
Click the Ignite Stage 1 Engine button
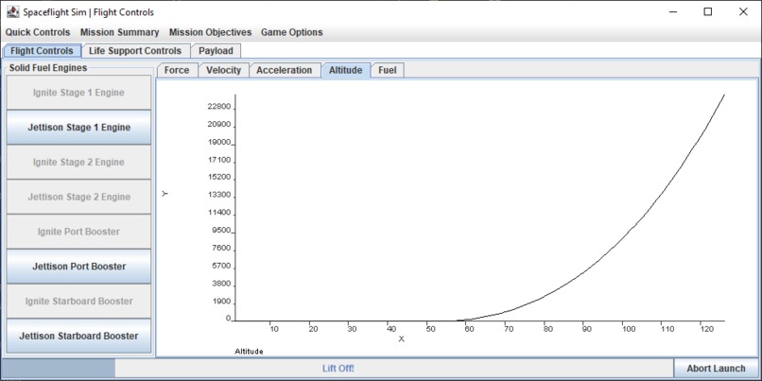tap(78, 93)
